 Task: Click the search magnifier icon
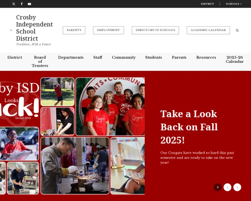coord(237,30)
